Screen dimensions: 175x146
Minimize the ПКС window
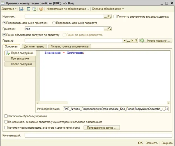[162, 4]
